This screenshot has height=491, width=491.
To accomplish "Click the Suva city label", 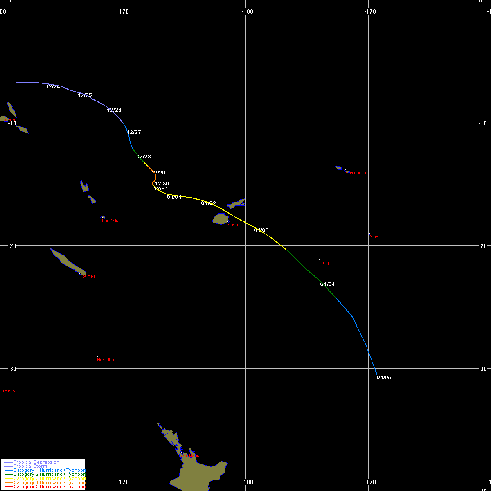I will [x=233, y=225].
